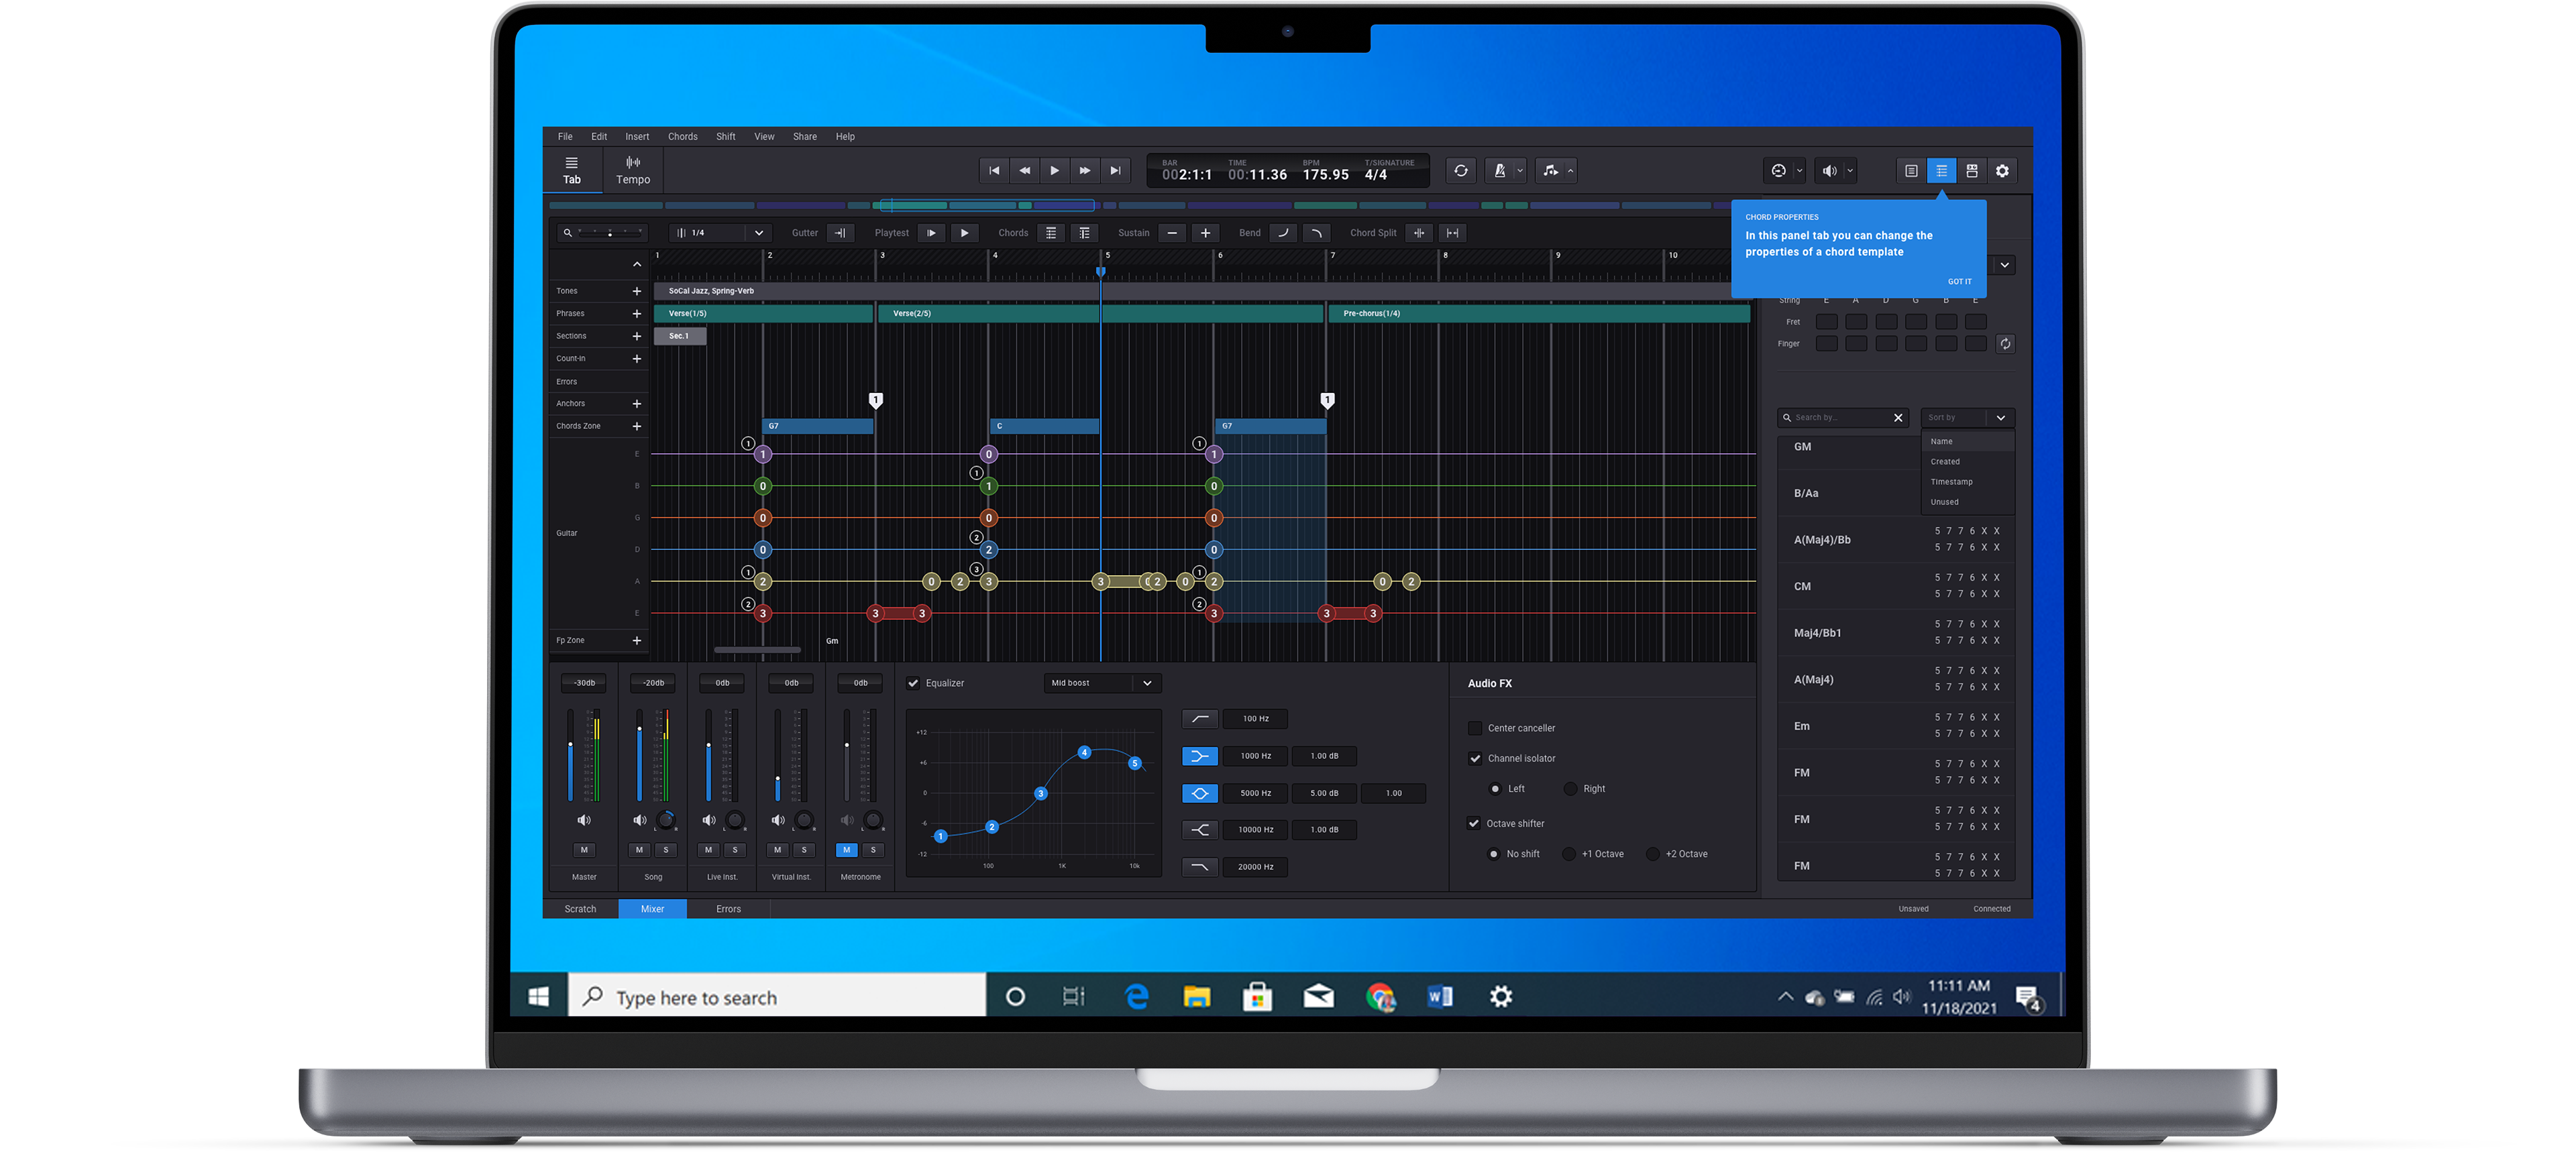The width and height of the screenshot is (2576, 1152).
Task: Choose Timestamp in sort options
Action: [x=1951, y=482]
